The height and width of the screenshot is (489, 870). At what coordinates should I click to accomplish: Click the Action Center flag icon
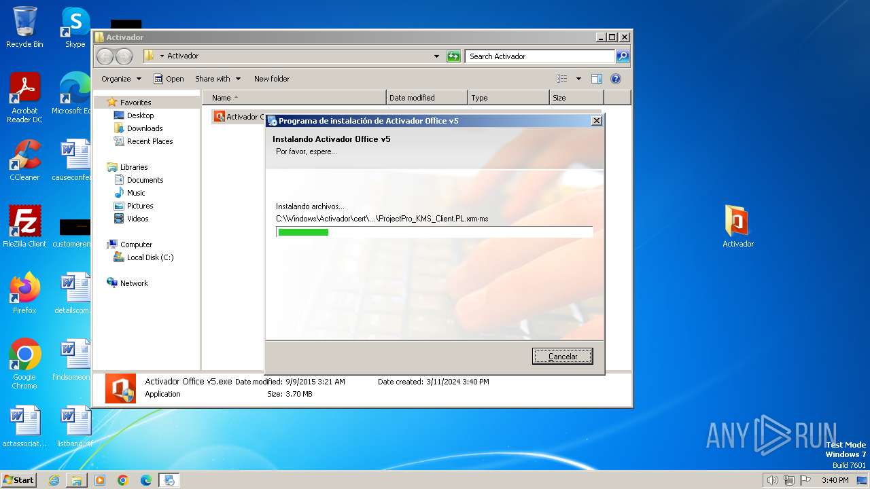[x=805, y=480]
